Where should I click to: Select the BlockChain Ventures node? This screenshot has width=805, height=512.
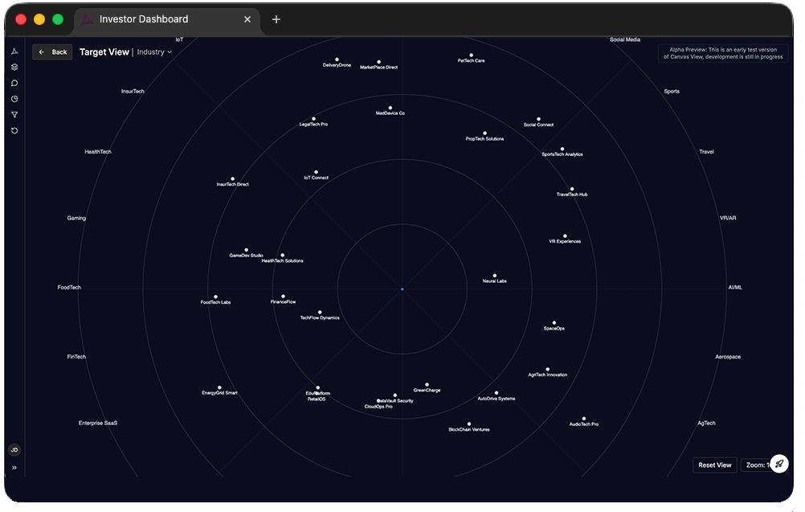tap(469, 424)
